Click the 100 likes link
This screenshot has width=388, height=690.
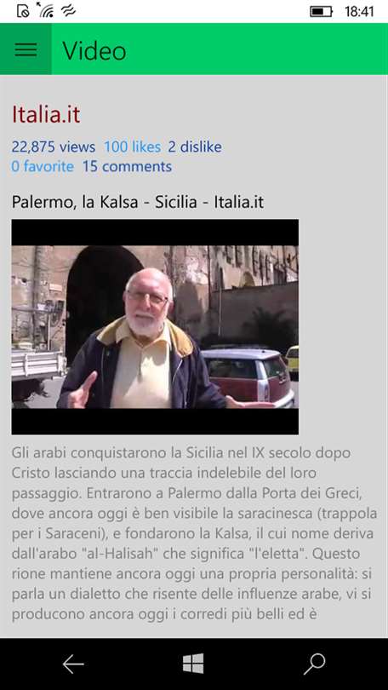132,147
